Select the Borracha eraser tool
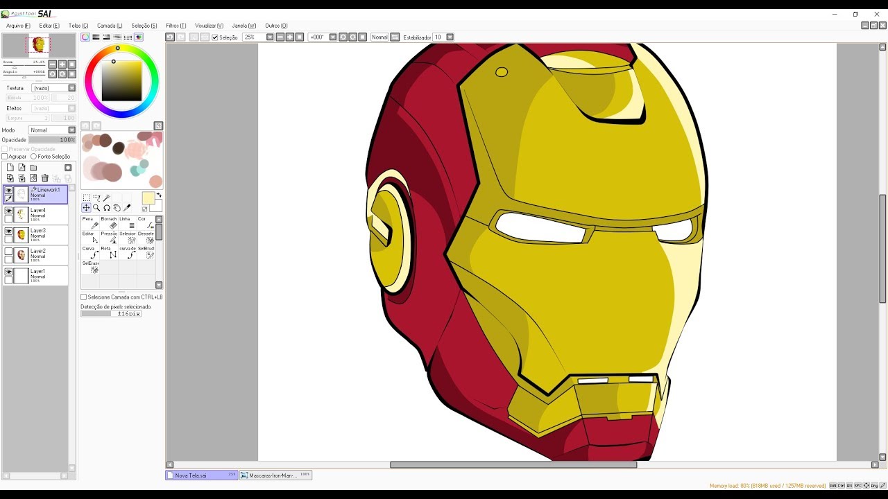Image resolution: width=888 pixels, height=499 pixels. coord(109,222)
